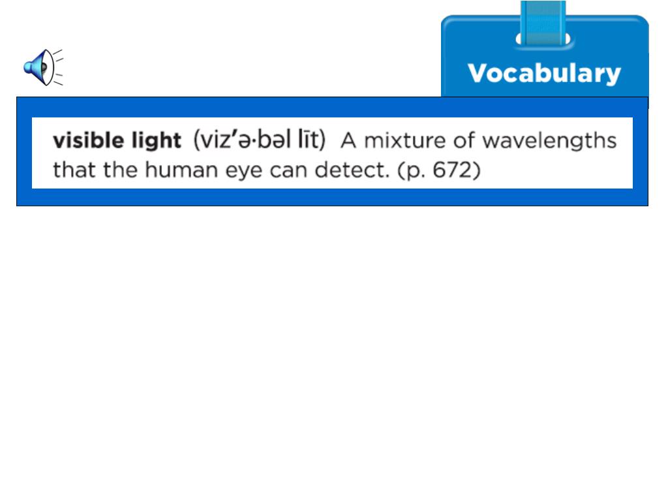Click the blue frame below the definition text

tap(332, 197)
